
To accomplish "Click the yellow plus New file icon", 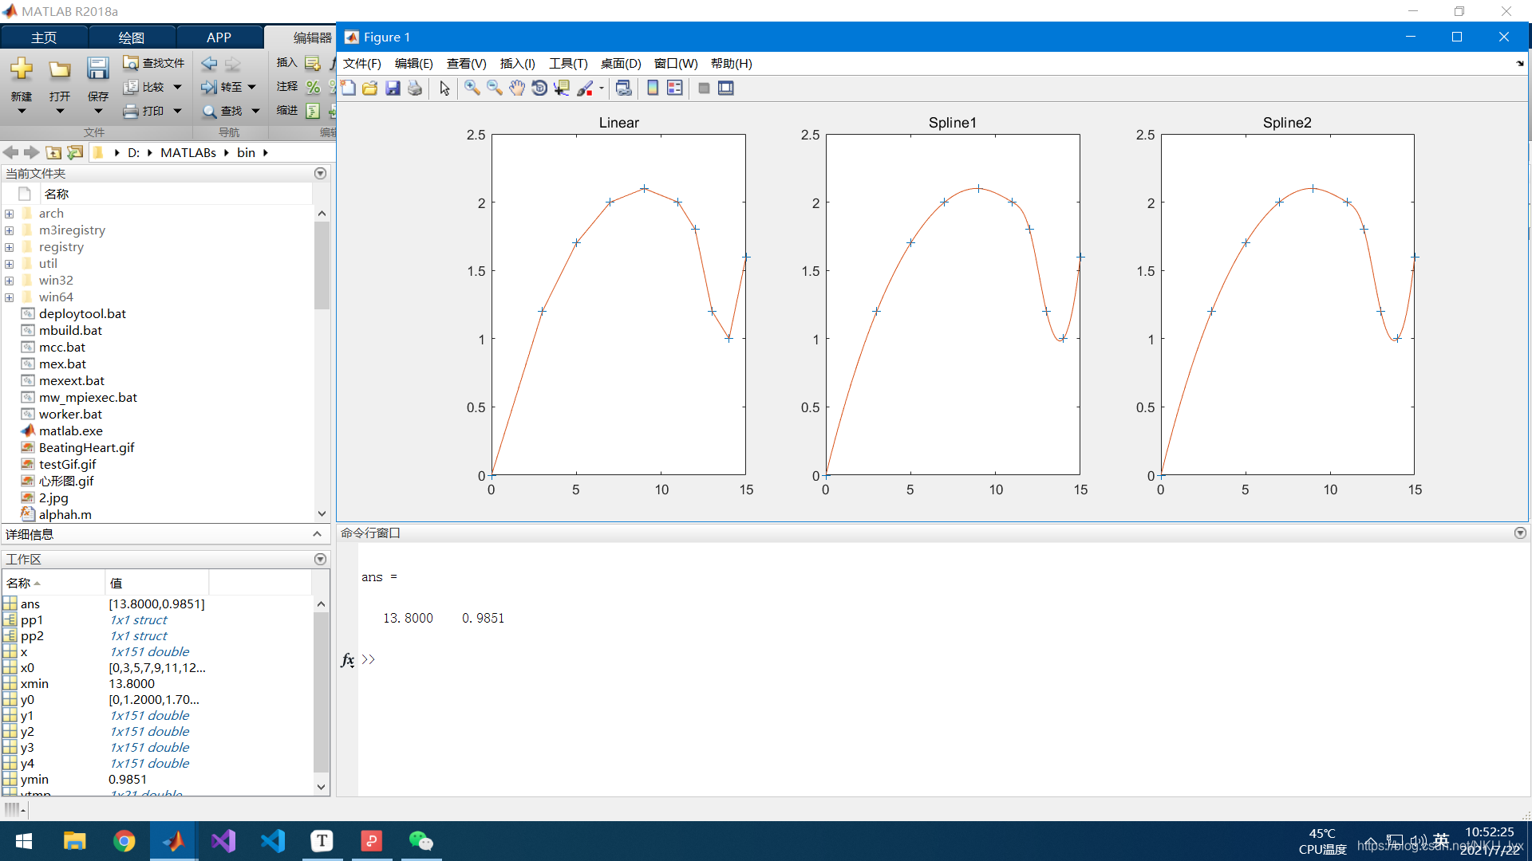I will pos(22,69).
